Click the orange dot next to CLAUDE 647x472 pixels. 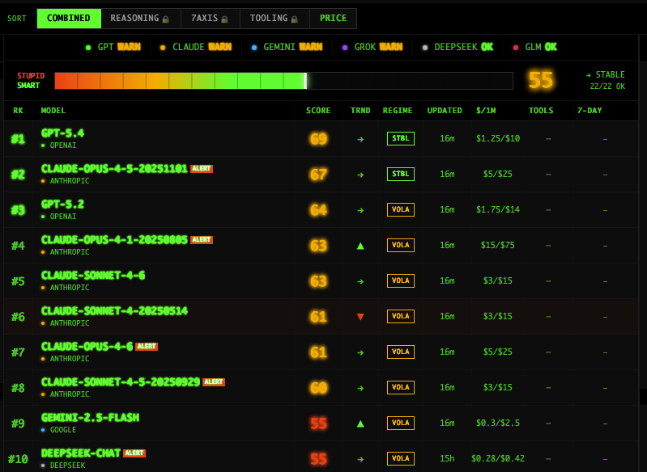coord(163,48)
